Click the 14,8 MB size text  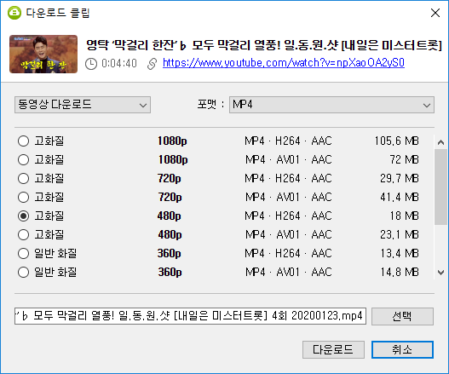400,272
